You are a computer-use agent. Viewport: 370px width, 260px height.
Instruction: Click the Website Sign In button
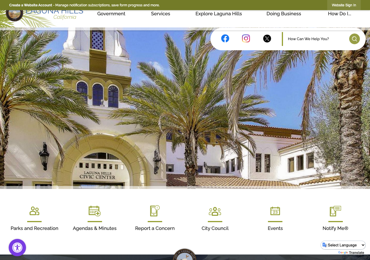coord(344,5)
